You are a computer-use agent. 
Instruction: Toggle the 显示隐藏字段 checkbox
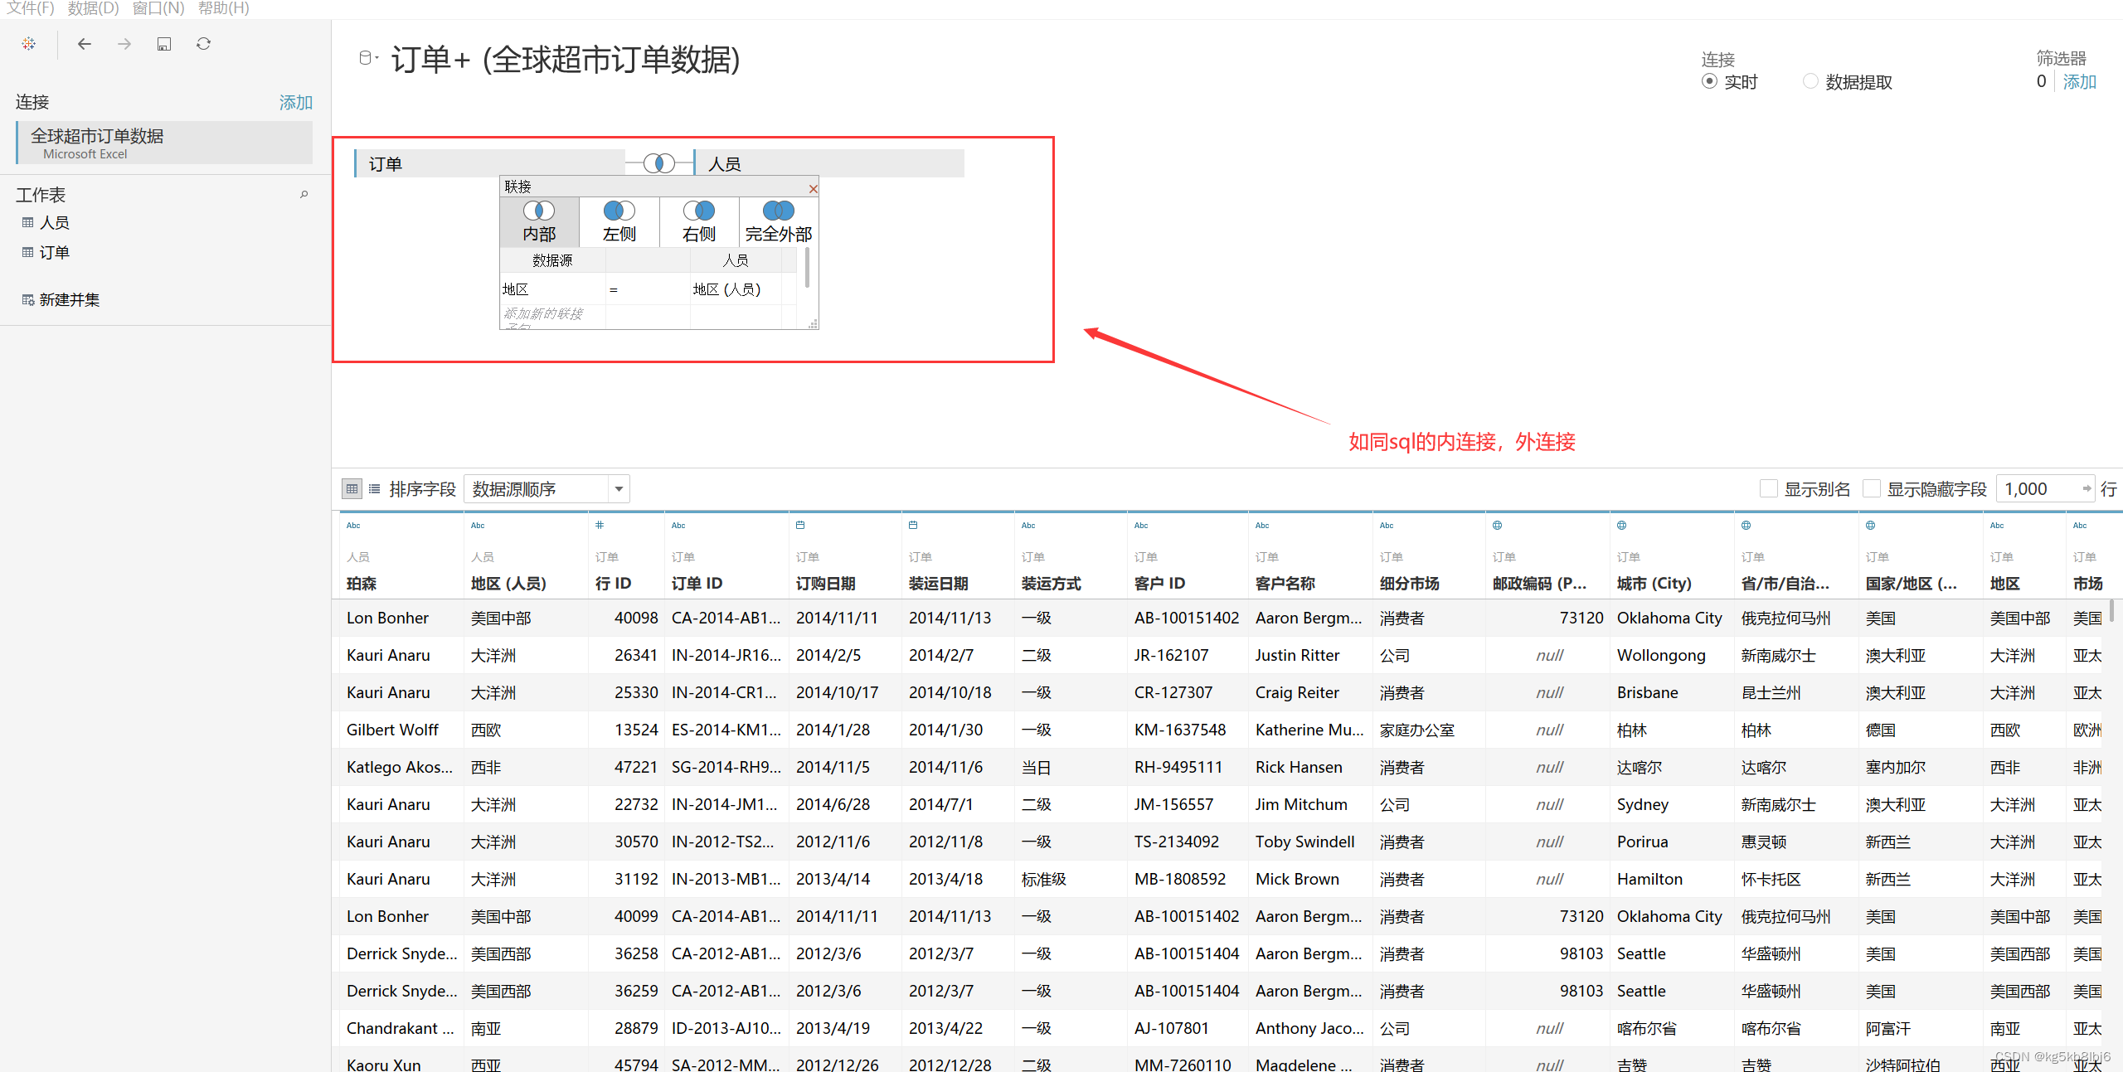(1871, 489)
